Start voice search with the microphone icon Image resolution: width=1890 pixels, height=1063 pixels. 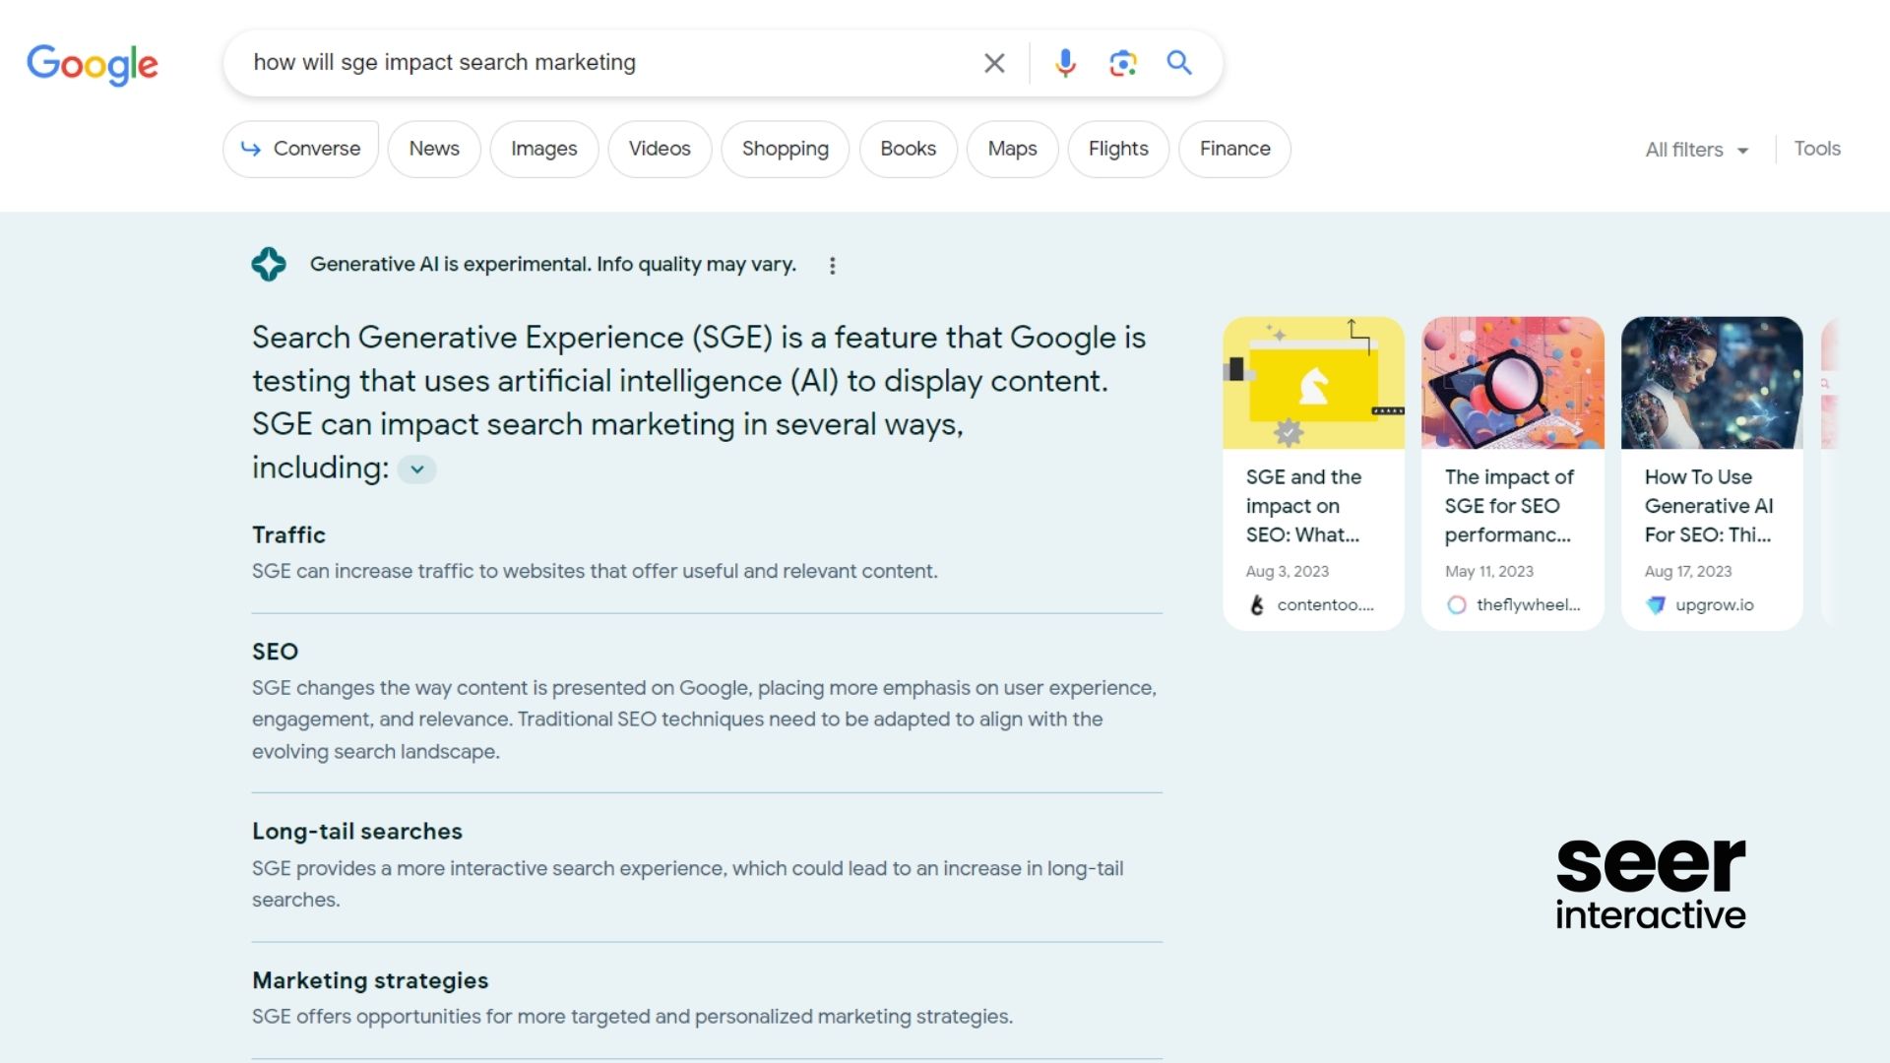point(1064,63)
